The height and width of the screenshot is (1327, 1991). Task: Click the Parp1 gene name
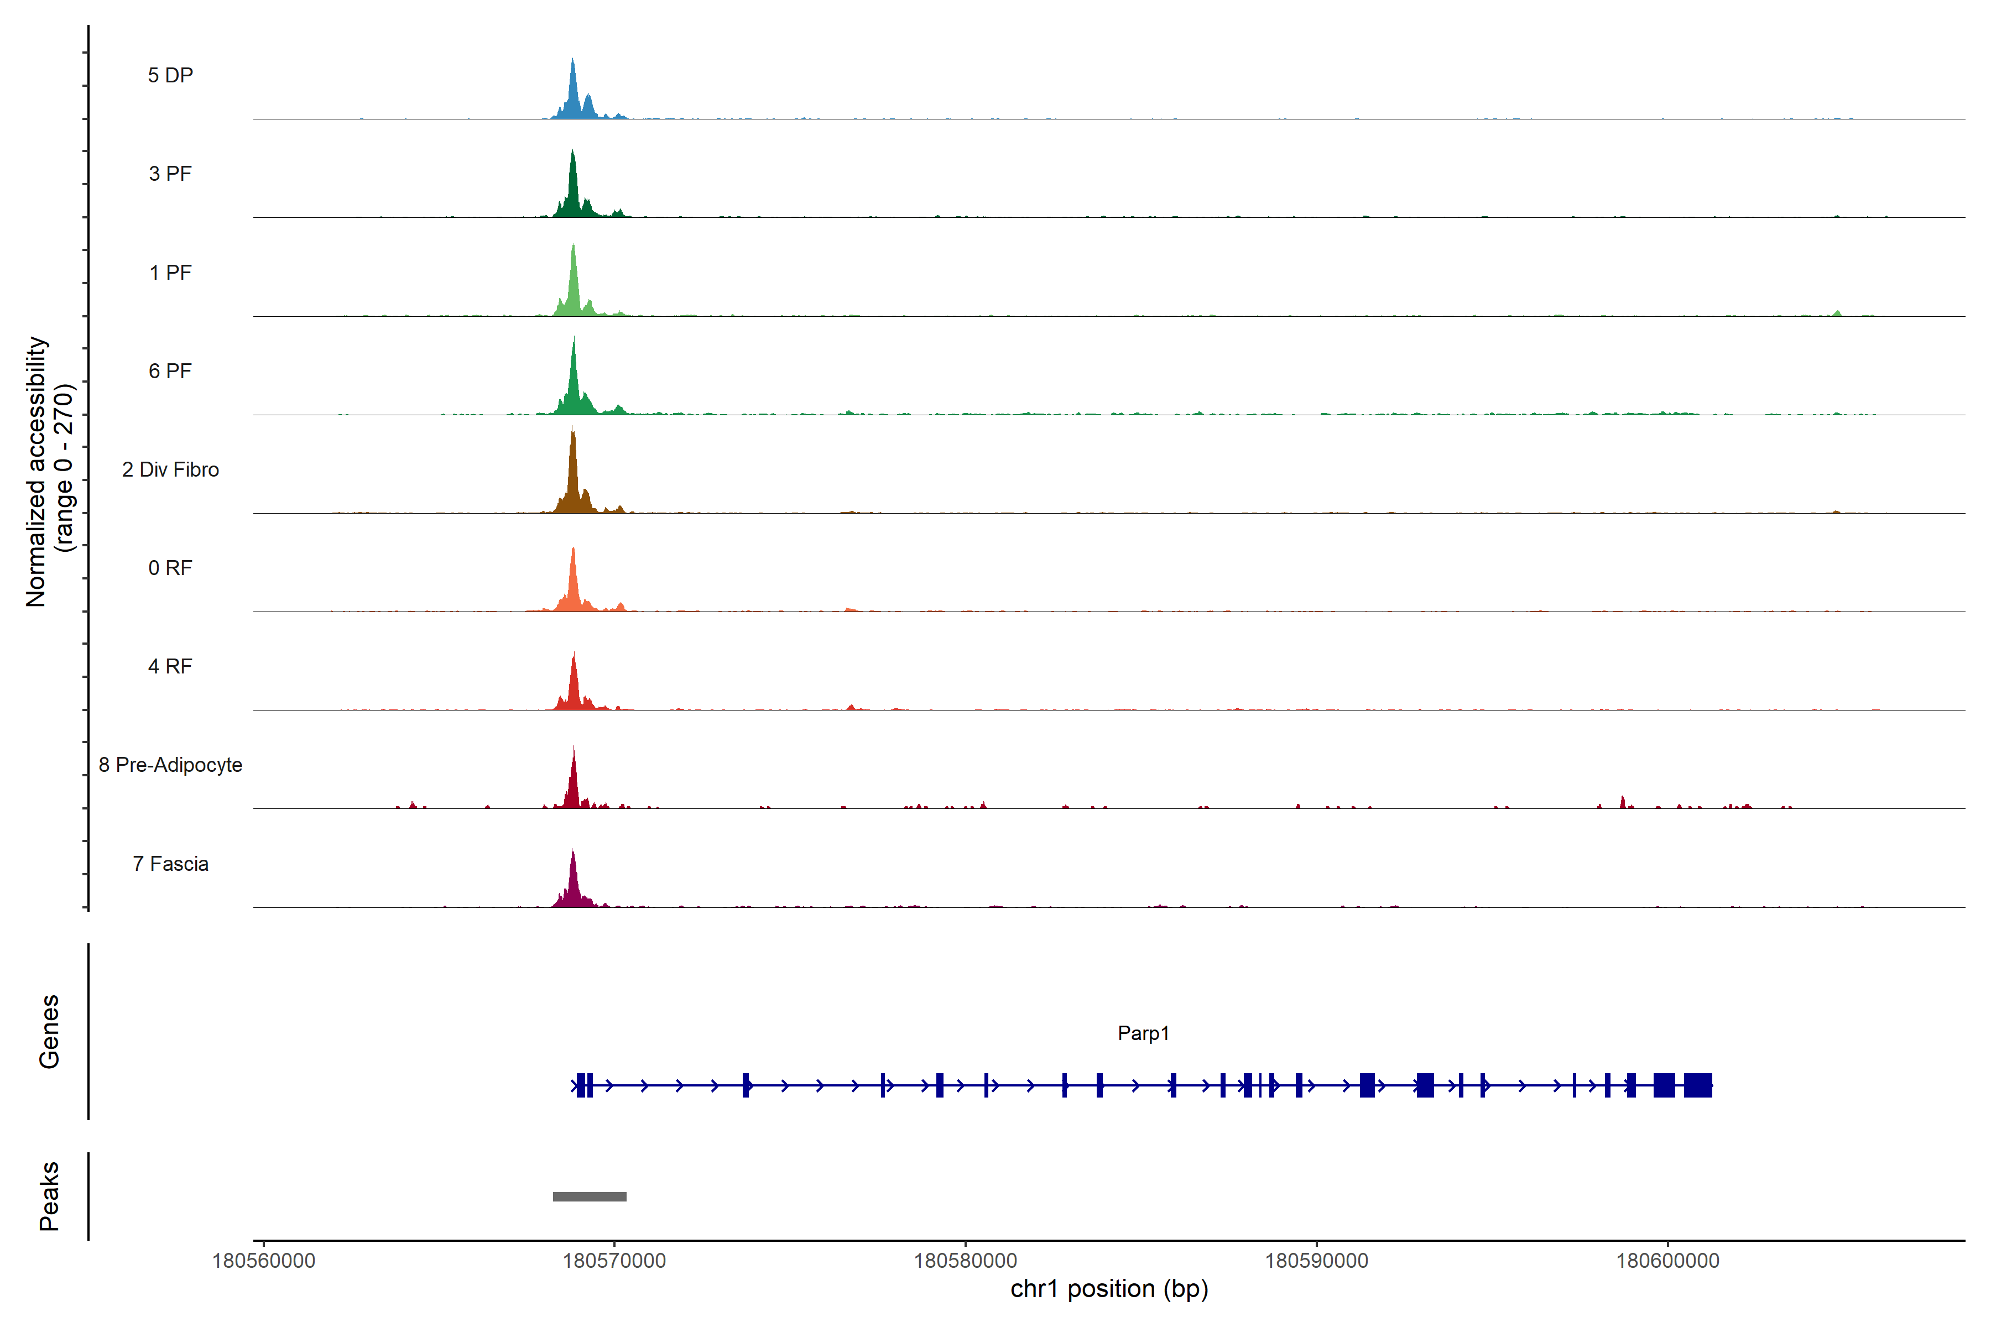(1143, 1033)
